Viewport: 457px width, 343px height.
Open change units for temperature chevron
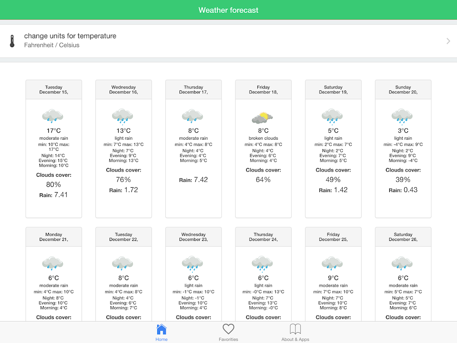click(x=448, y=41)
